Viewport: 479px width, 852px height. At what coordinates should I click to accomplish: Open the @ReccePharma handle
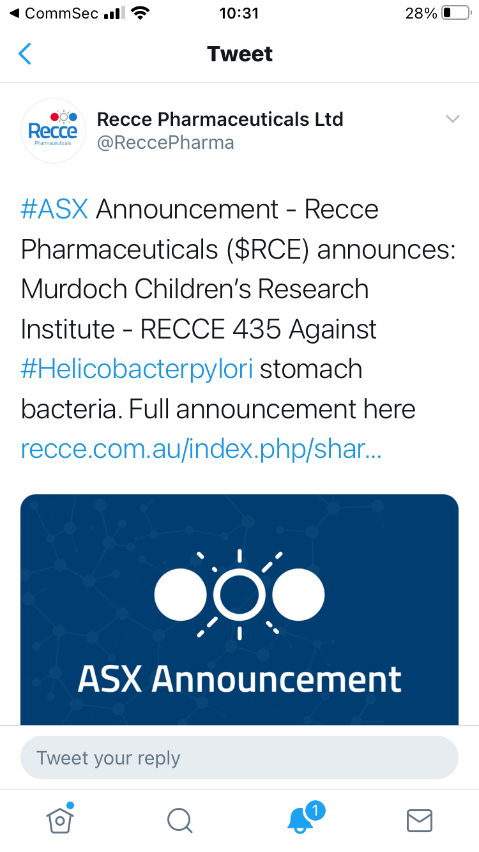click(x=165, y=142)
